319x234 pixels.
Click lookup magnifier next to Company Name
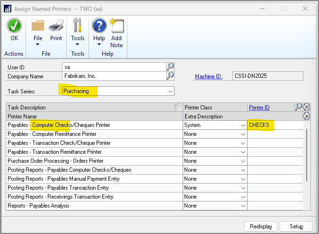(x=170, y=75)
